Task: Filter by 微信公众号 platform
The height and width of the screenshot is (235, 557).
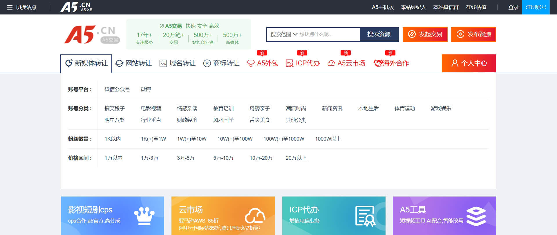Action: 117,89
